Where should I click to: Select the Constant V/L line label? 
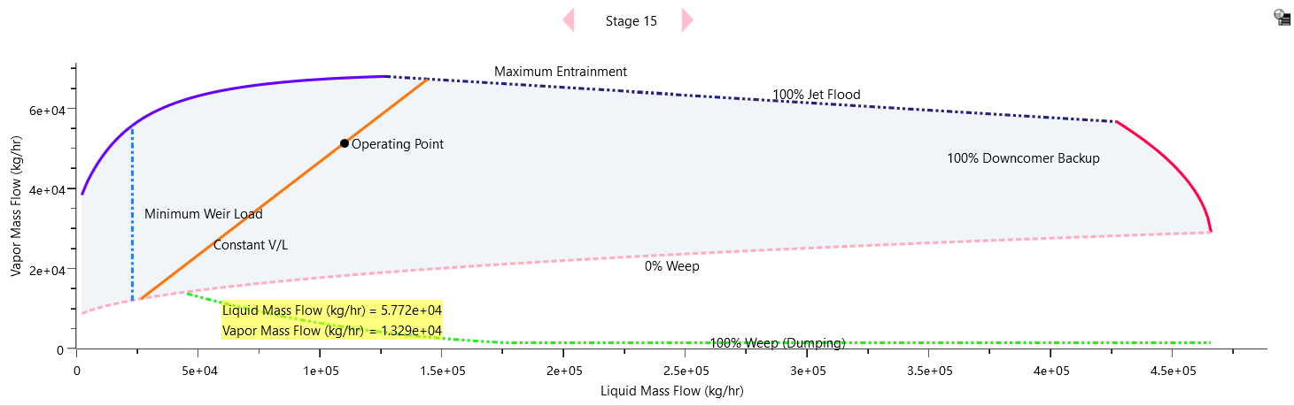coord(251,245)
